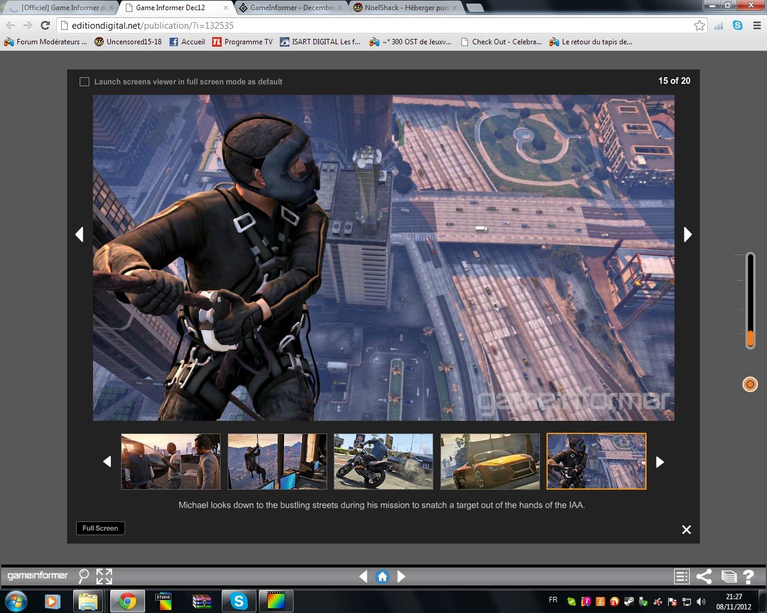Open Skype from taskbar
Viewport: 767px width, 613px height.
pos(238,601)
